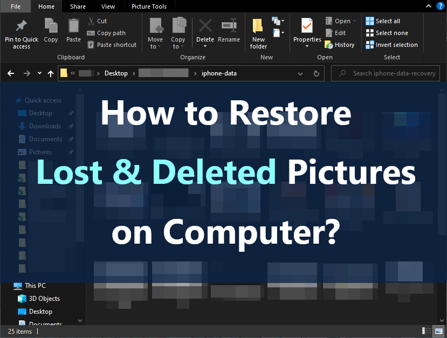Click Paste shortcut in Clipboard group
Viewport: 447px width, 338px height.
(112, 45)
